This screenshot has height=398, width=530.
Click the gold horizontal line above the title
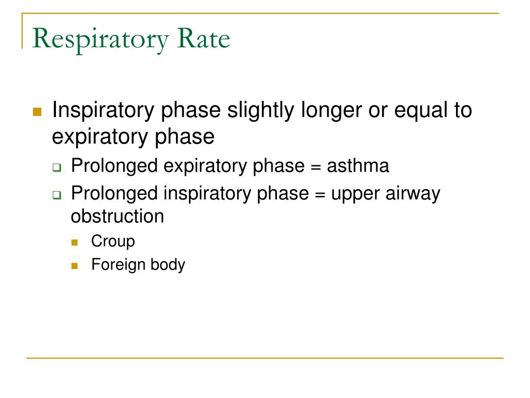[x=260, y=13]
